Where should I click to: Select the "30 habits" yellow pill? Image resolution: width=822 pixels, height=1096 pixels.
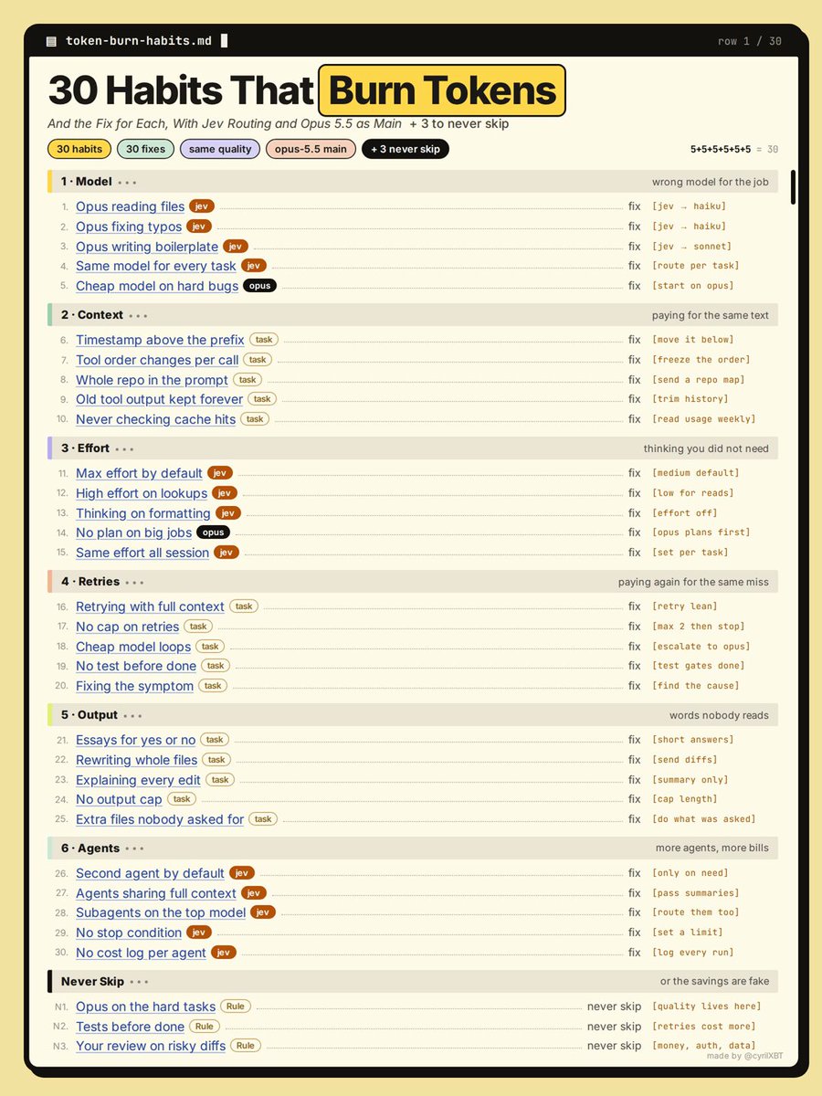click(80, 149)
